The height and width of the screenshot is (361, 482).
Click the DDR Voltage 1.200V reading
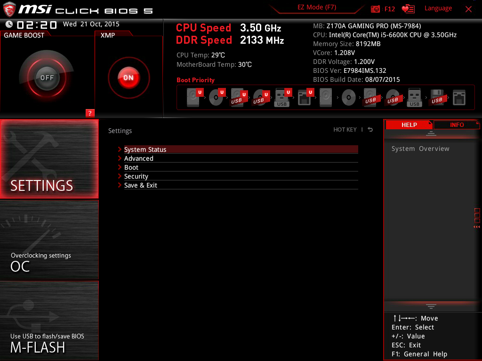344,62
